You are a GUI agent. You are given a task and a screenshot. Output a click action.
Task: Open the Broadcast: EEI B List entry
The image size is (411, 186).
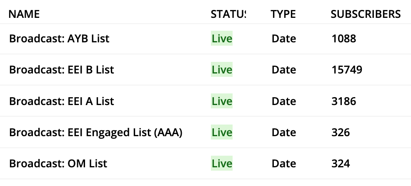[62, 70]
